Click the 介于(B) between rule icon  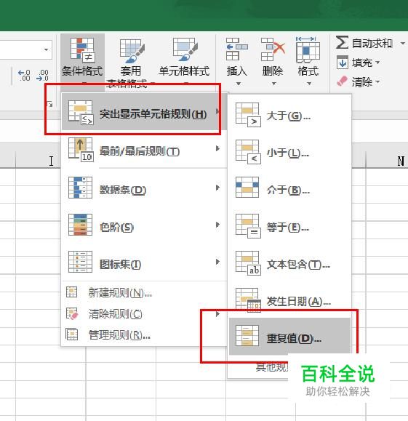point(247,188)
